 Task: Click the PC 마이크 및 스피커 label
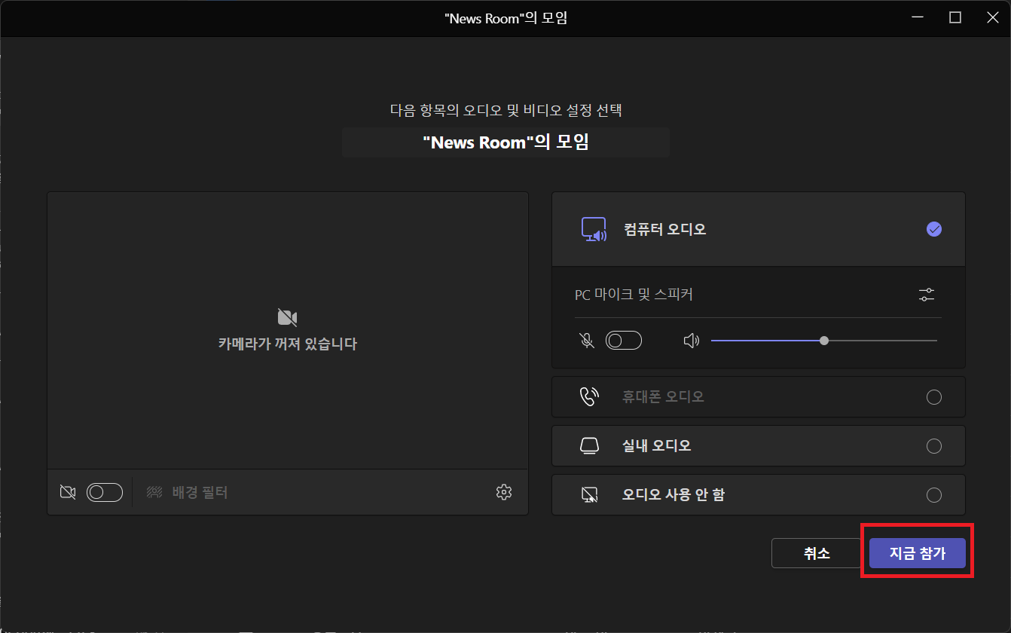tap(634, 295)
